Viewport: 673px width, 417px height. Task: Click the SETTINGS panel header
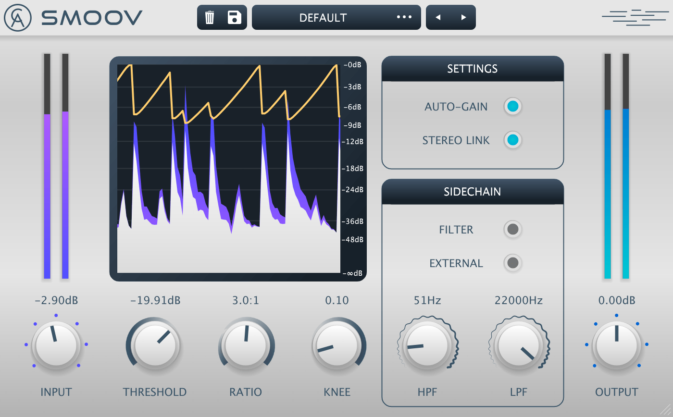coord(473,68)
